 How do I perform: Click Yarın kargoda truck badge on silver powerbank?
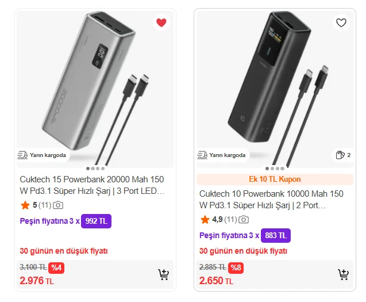tap(43, 155)
